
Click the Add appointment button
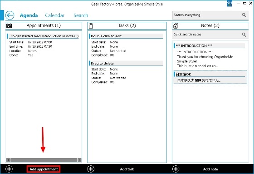click(44, 169)
